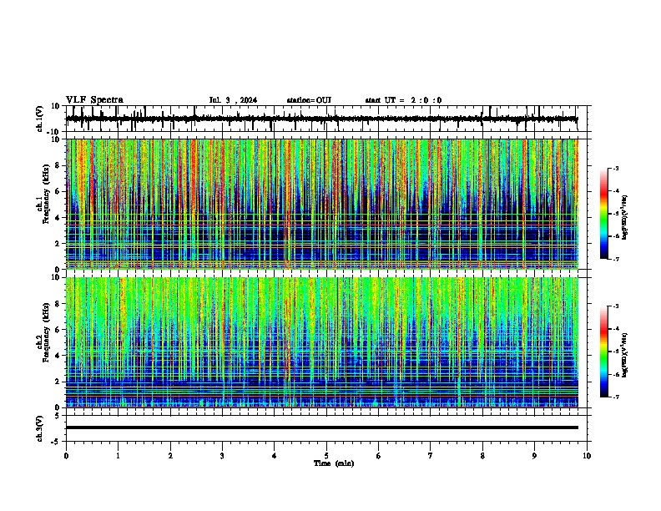The image size is (661, 511).
Task: Click inside the ch.2 frequency spectrogram
Action: click(322, 342)
